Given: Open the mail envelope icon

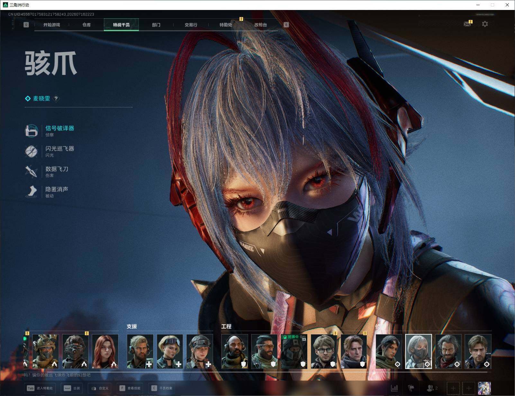Looking at the screenshot, I should [x=467, y=24].
